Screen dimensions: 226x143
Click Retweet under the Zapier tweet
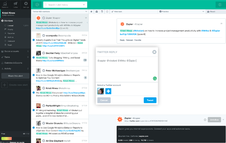pyautogui.click(x=130, y=40)
